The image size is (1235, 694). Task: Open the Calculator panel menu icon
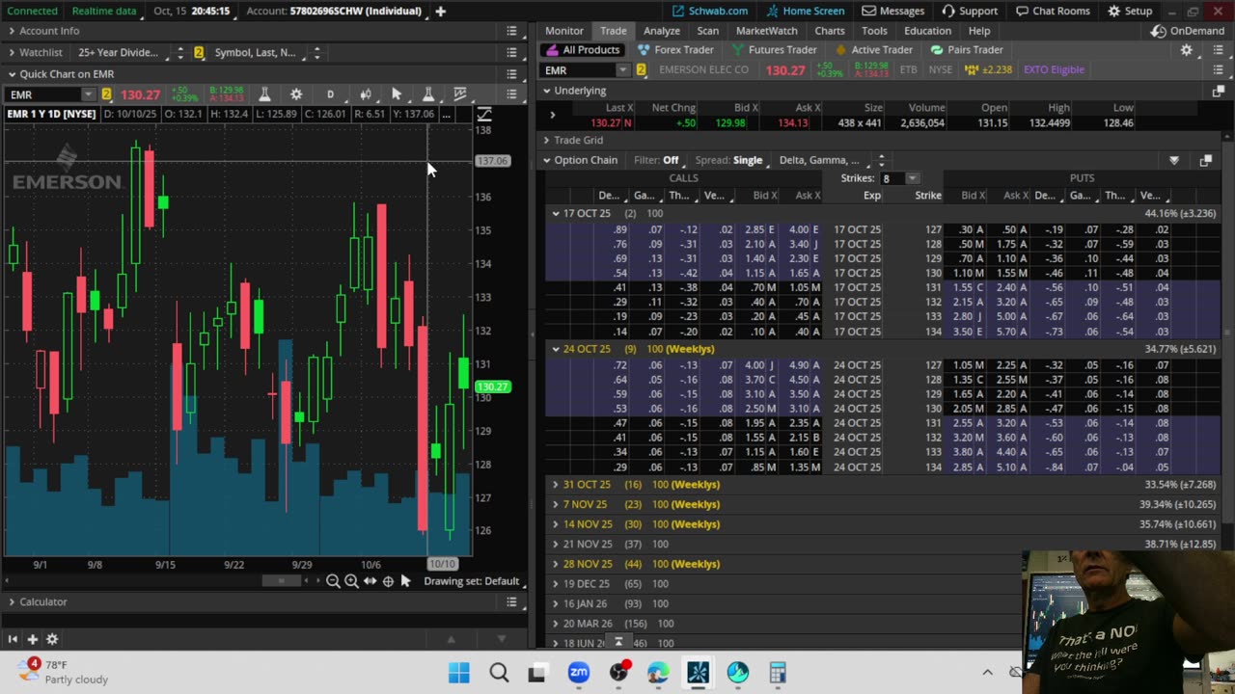pos(511,601)
